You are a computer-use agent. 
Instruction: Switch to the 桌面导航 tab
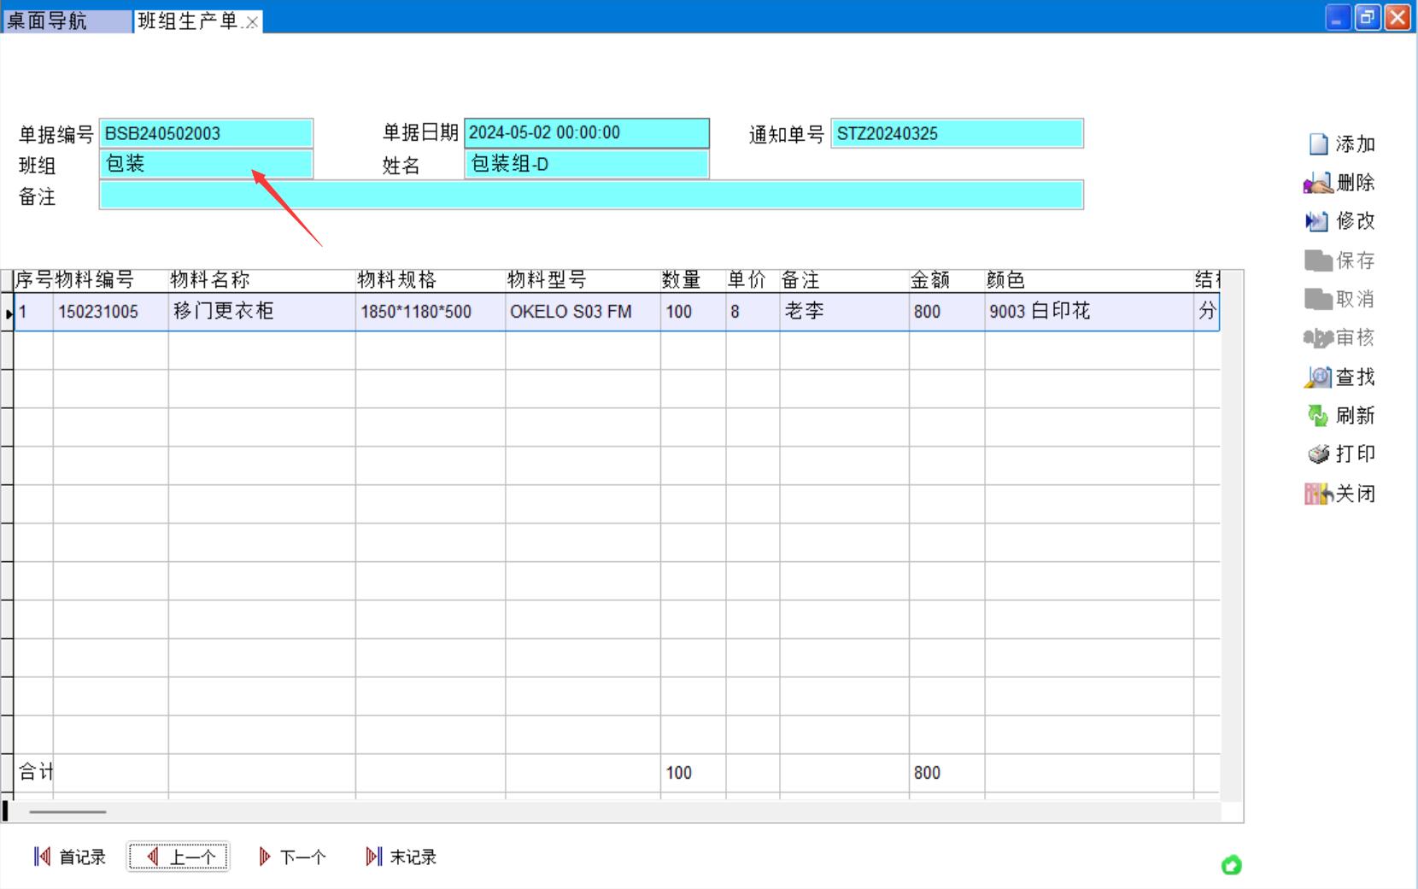pos(48,21)
